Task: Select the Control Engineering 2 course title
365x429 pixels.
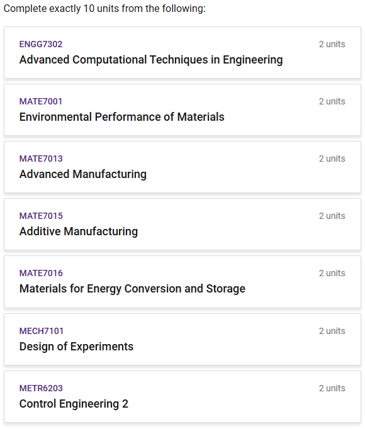Action: [x=74, y=404]
